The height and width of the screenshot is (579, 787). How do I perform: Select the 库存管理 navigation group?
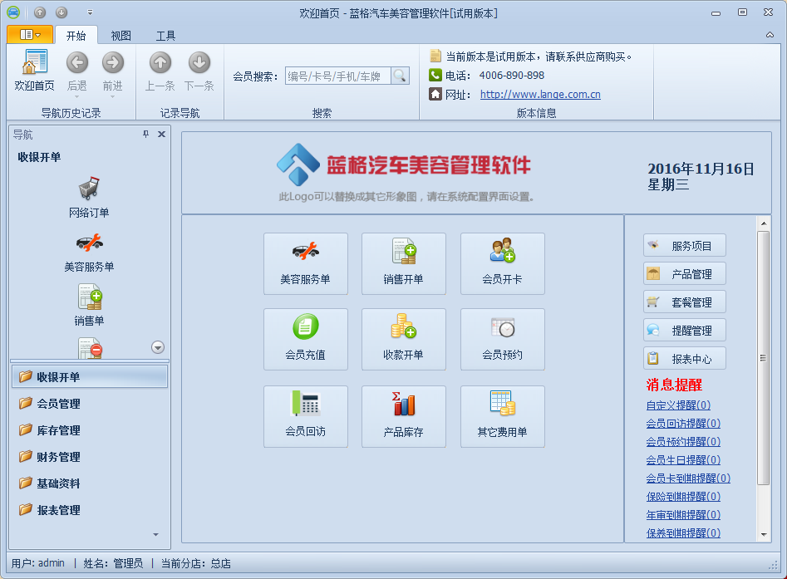pos(90,430)
